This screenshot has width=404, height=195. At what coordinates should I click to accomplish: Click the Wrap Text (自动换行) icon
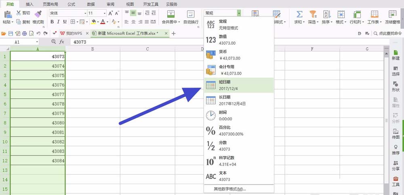coord(191,15)
